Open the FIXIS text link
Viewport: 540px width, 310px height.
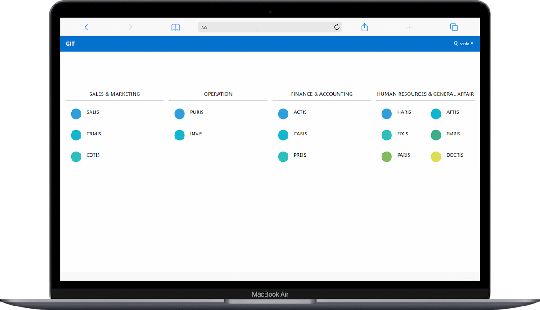[x=403, y=134]
